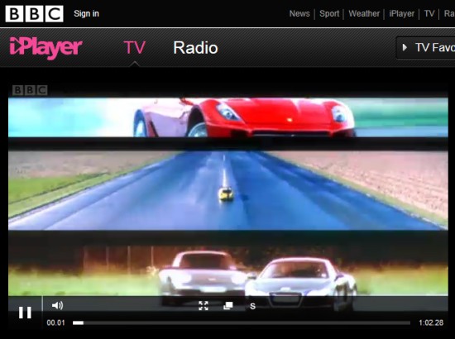Screen dimensions: 455x339
Task: Open the News link in the top bar
Action: tap(299, 13)
